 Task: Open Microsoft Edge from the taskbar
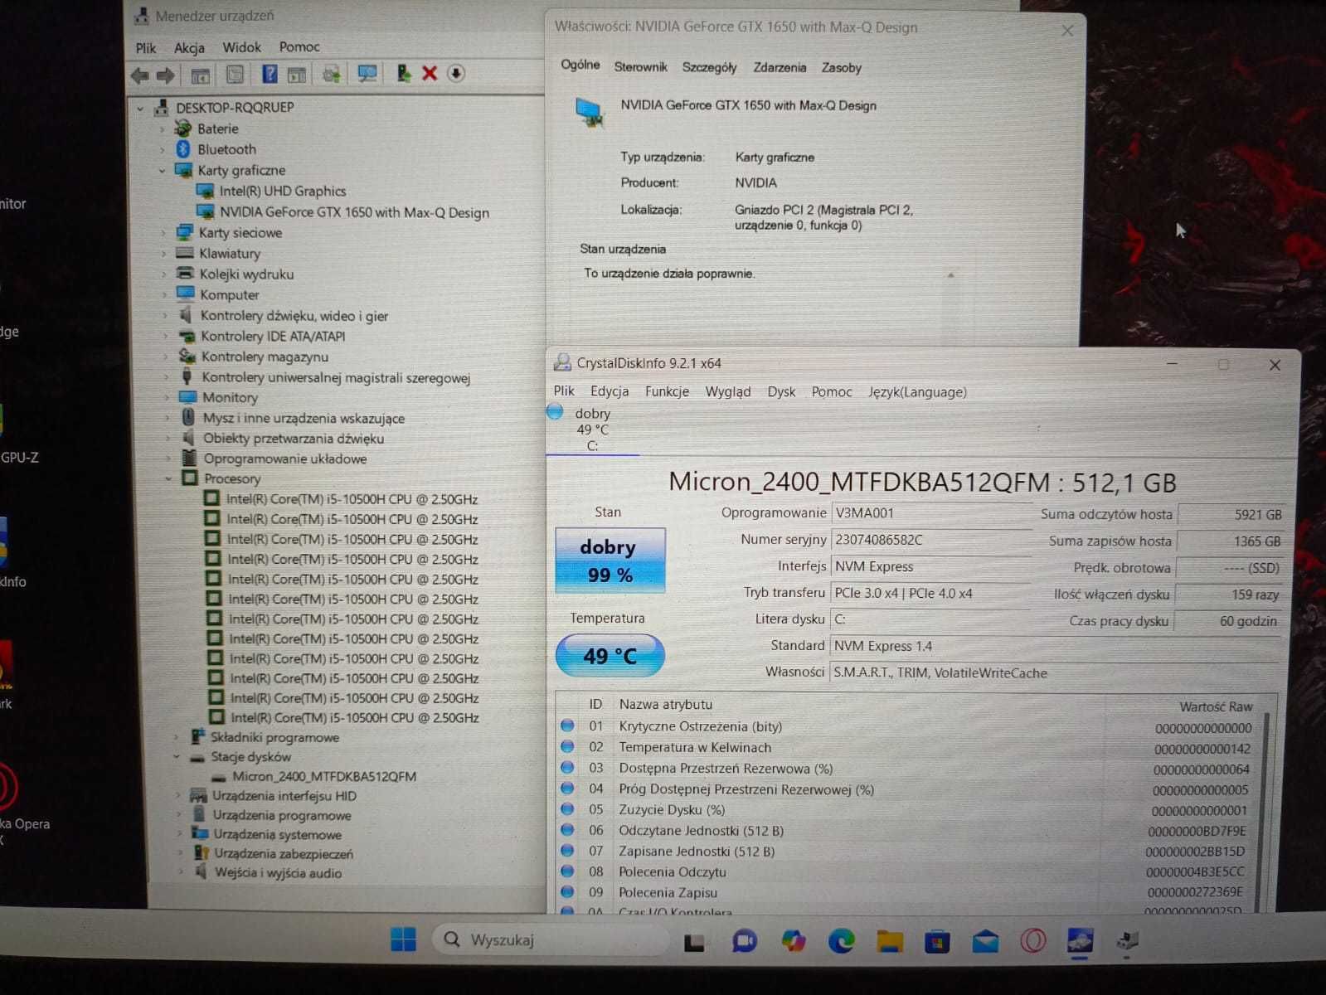click(841, 940)
